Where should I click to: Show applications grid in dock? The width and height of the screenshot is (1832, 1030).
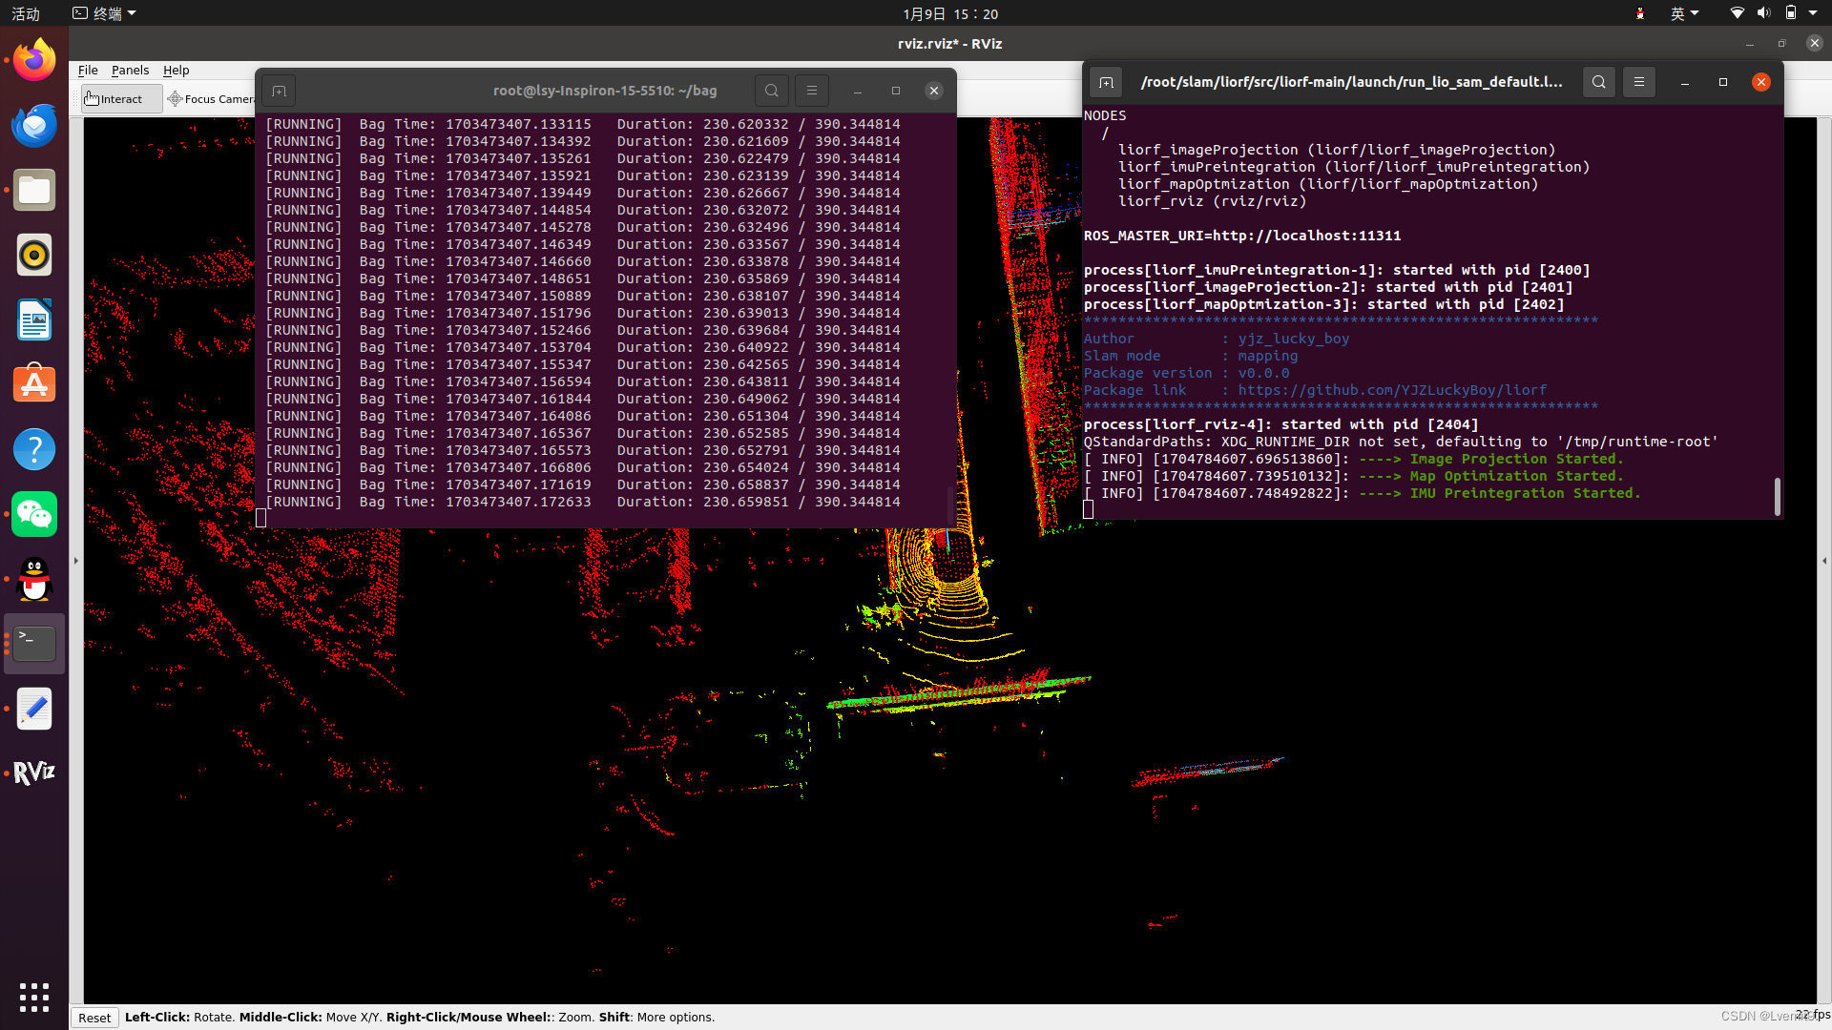click(34, 998)
